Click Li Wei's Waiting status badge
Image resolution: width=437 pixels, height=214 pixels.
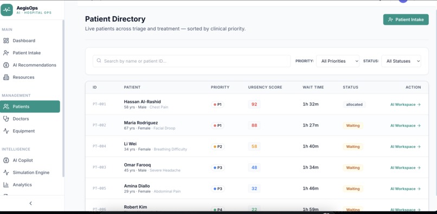pyautogui.click(x=353, y=147)
